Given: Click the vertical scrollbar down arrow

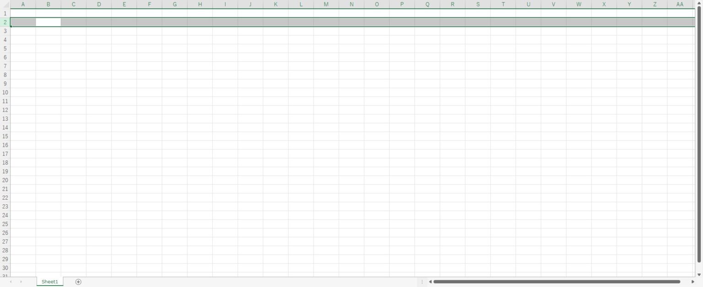Looking at the screenshot, I should pyautogui.click(x=699, y=274).
